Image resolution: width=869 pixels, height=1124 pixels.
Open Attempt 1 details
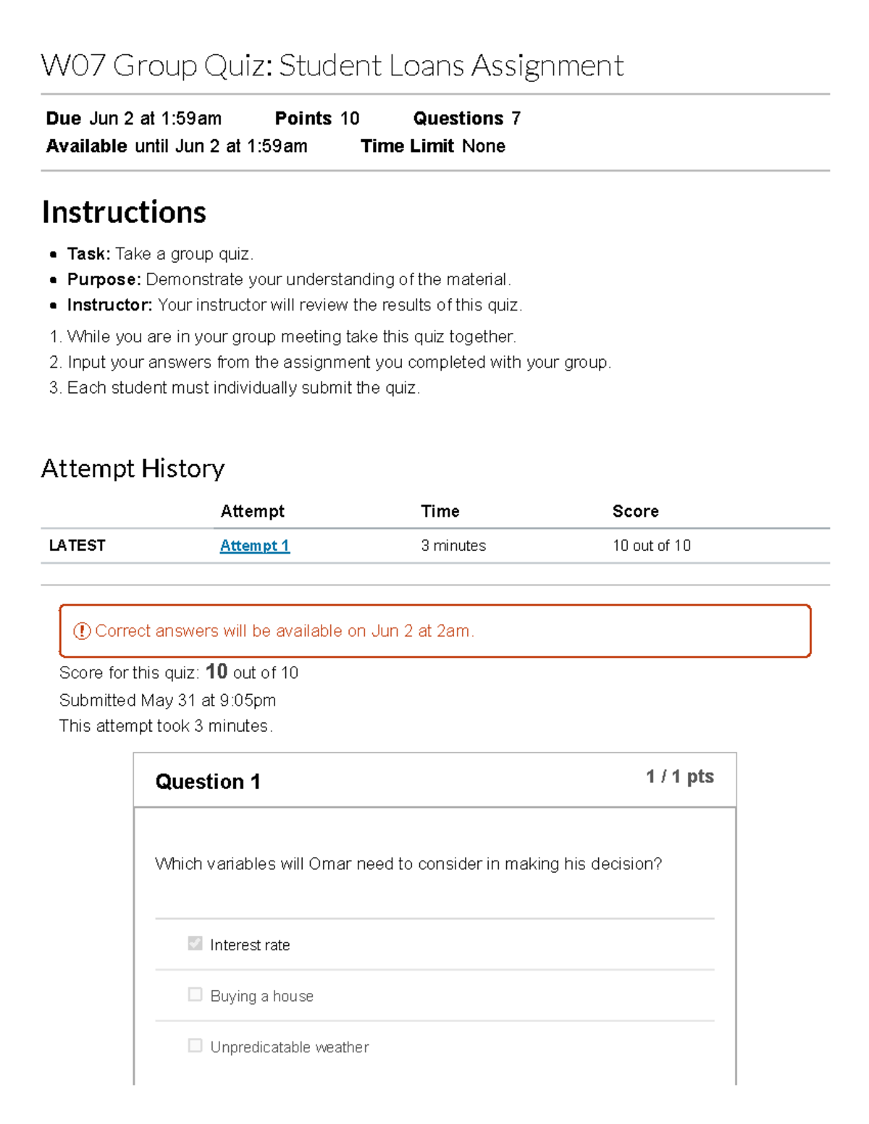pos(255,546)
